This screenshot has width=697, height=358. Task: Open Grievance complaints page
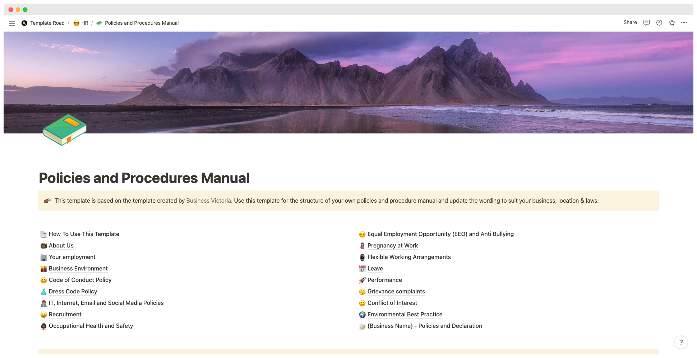(396, 291)
